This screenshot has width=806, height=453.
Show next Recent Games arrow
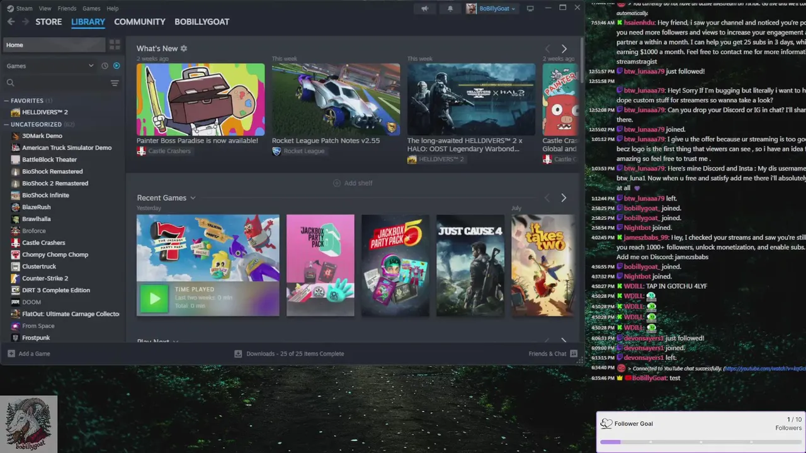click(x=564, y=198)
